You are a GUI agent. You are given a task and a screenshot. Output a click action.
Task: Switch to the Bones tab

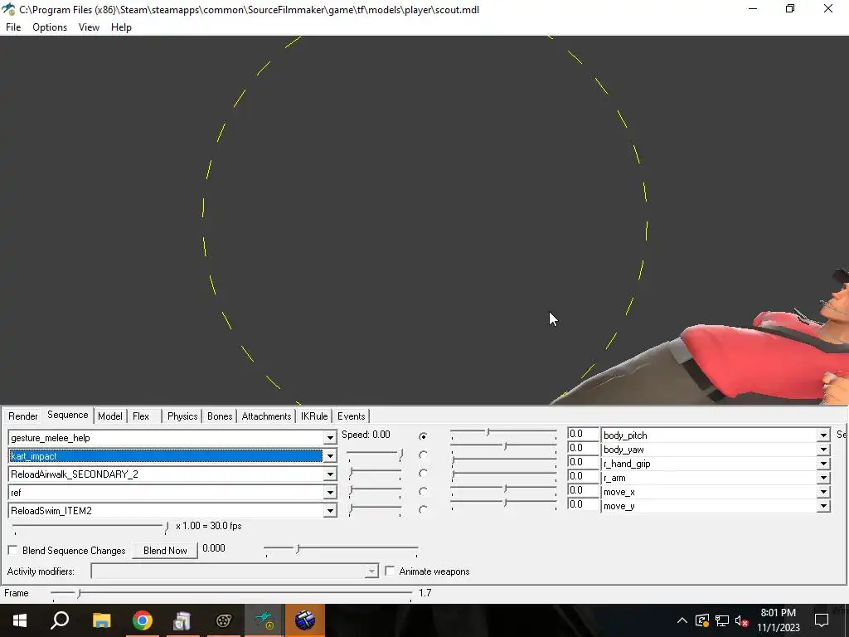pos(220,416)
